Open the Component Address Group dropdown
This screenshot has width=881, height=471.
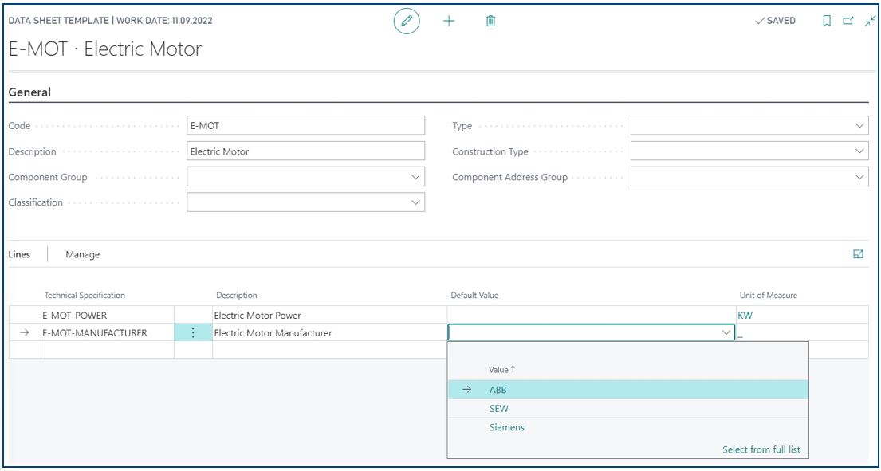859,177
